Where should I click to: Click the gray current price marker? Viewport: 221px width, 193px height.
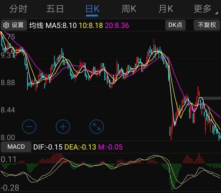[212, 98]
